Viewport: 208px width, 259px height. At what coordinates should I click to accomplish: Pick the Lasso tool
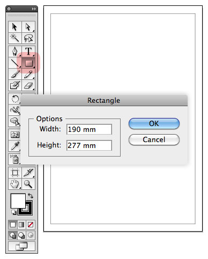tap(28, 38)
